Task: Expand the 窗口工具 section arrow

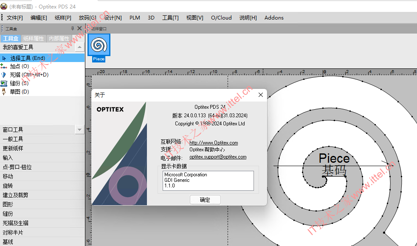Action: tap(79, 130)
